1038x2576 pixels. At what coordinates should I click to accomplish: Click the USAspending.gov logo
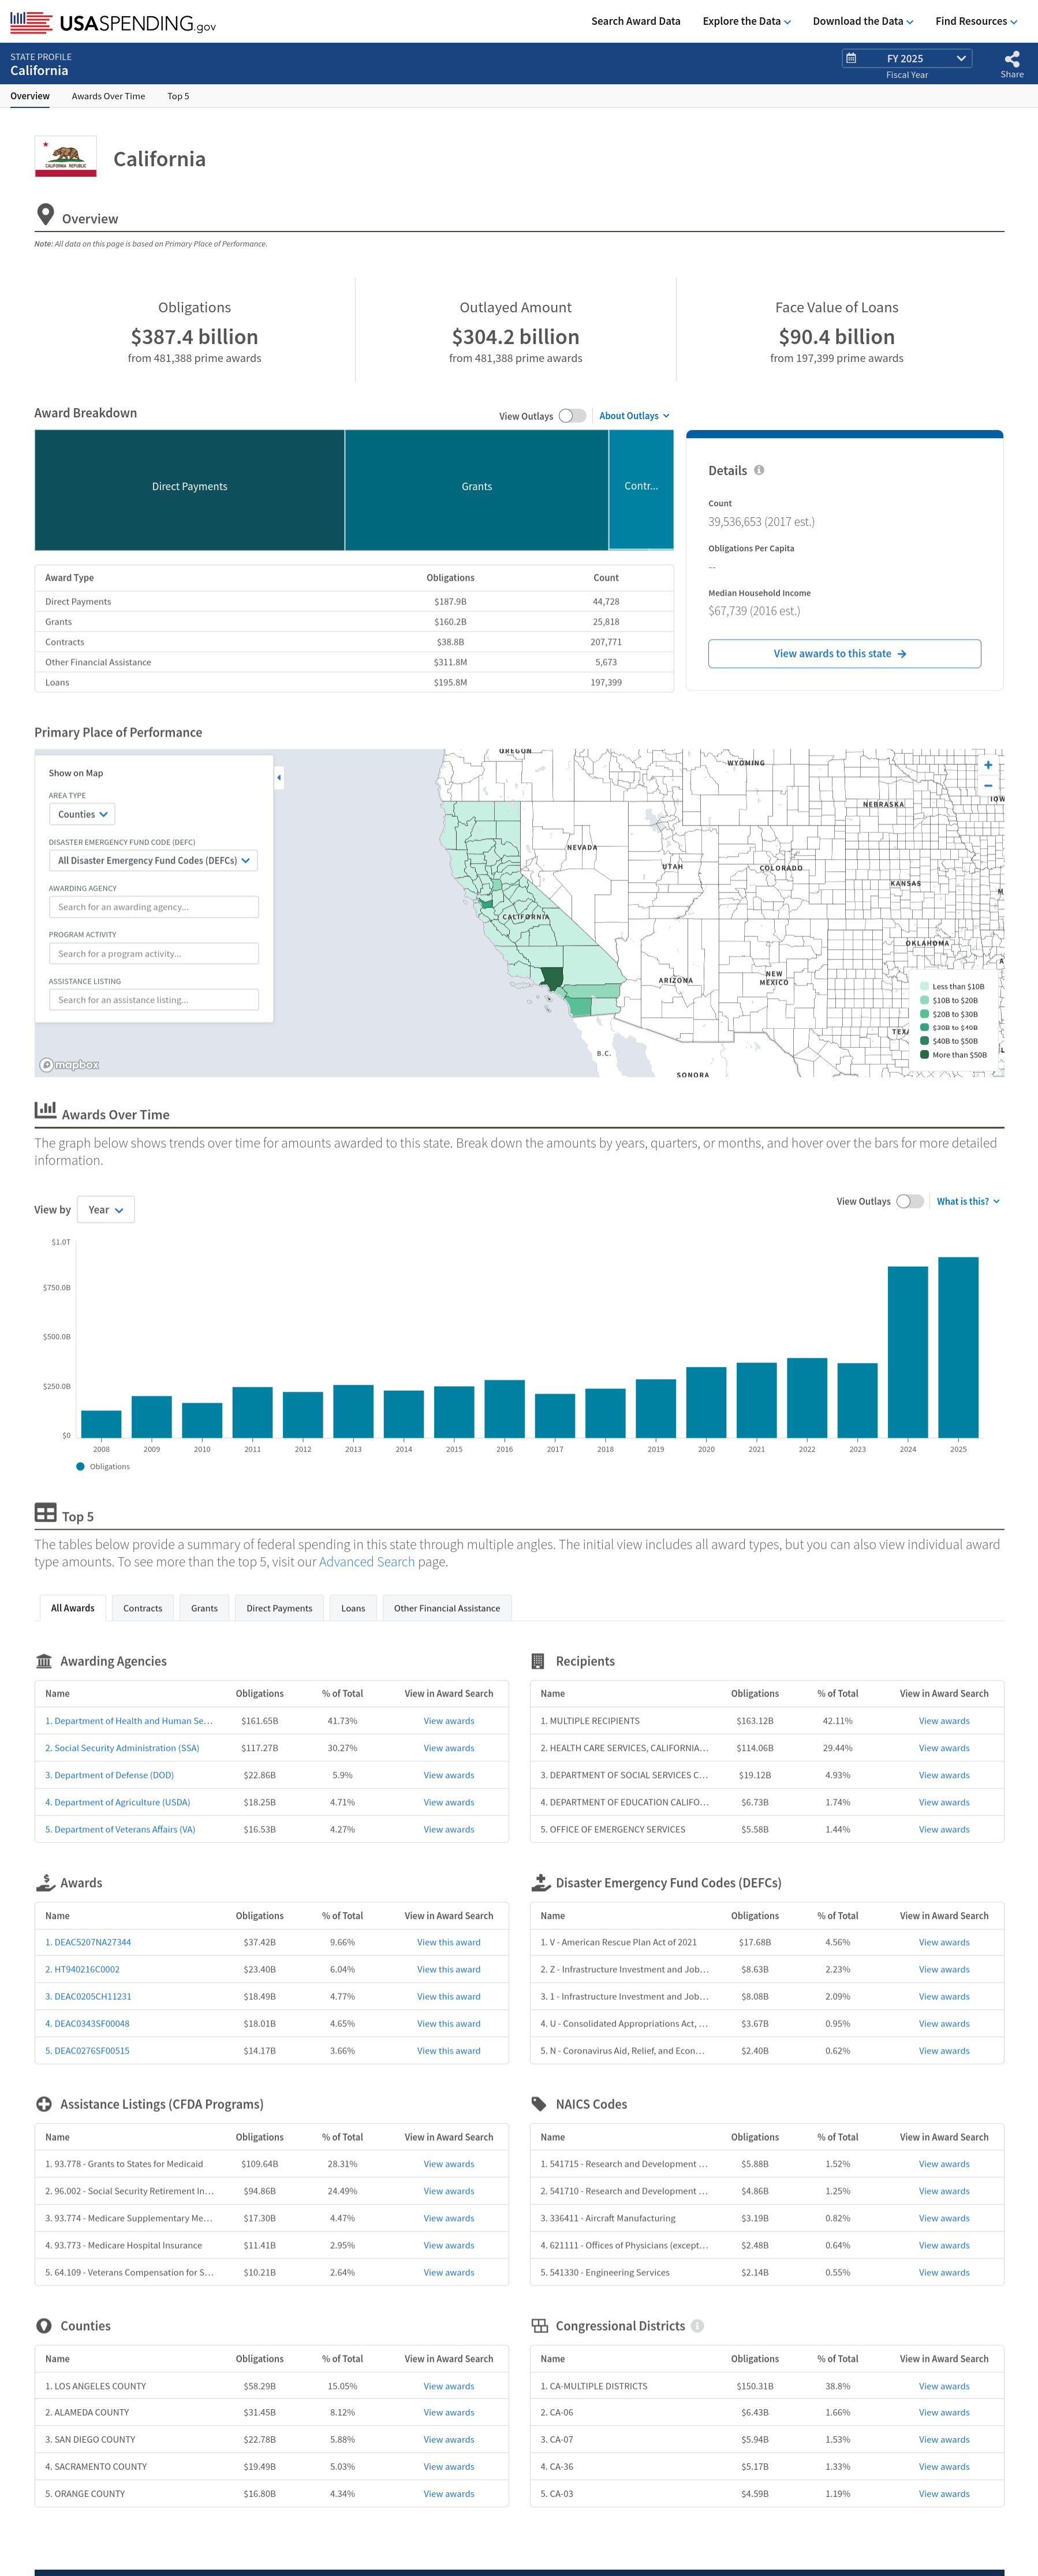[x=113, y=22]
